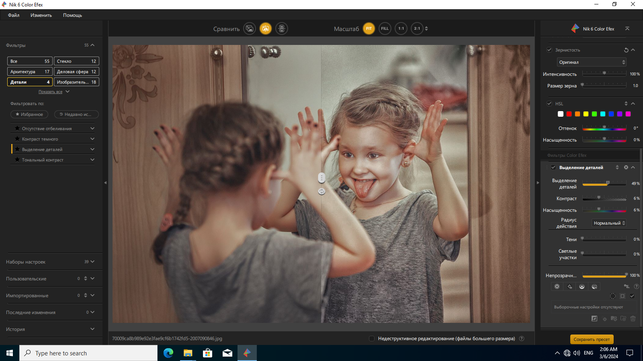The image size is (643, 361).
Task: Add a control point in local adjustments
Action: 557,286
